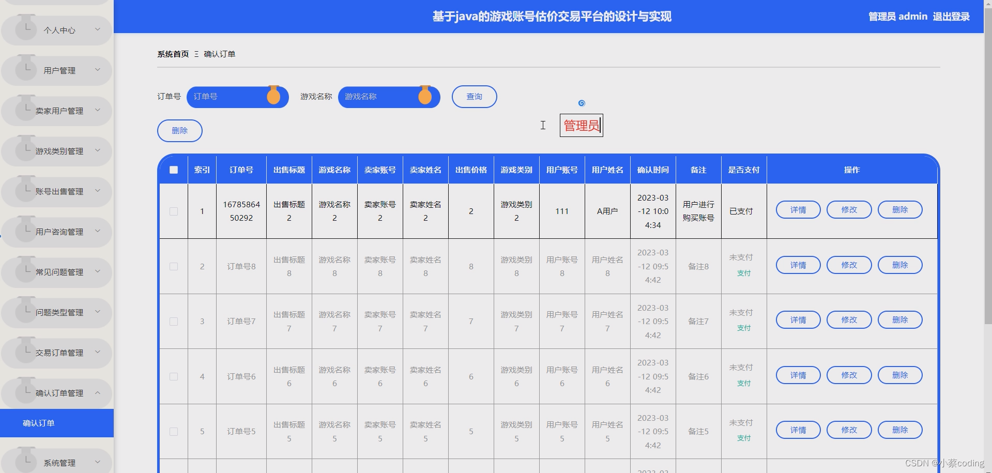
Task: Click the orange icon in 订单号 field
Action: 273,95
